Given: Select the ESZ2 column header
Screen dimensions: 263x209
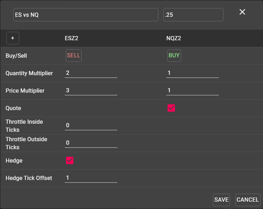Looking at the screenshot, I should click(71, 38).
